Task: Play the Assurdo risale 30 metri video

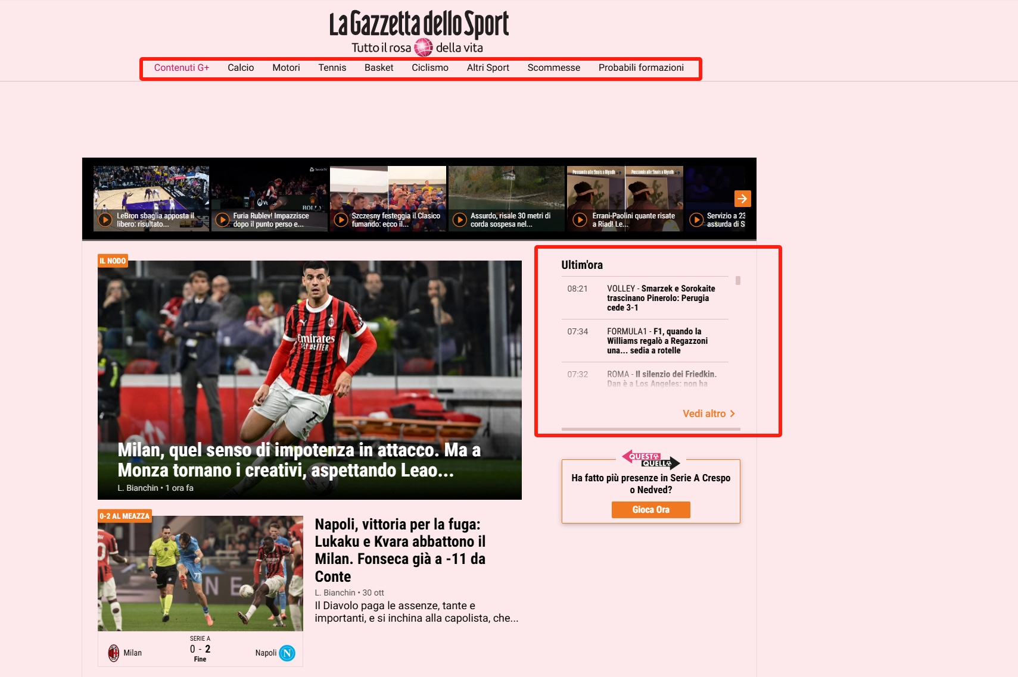Action: click(x=460, y=220)
